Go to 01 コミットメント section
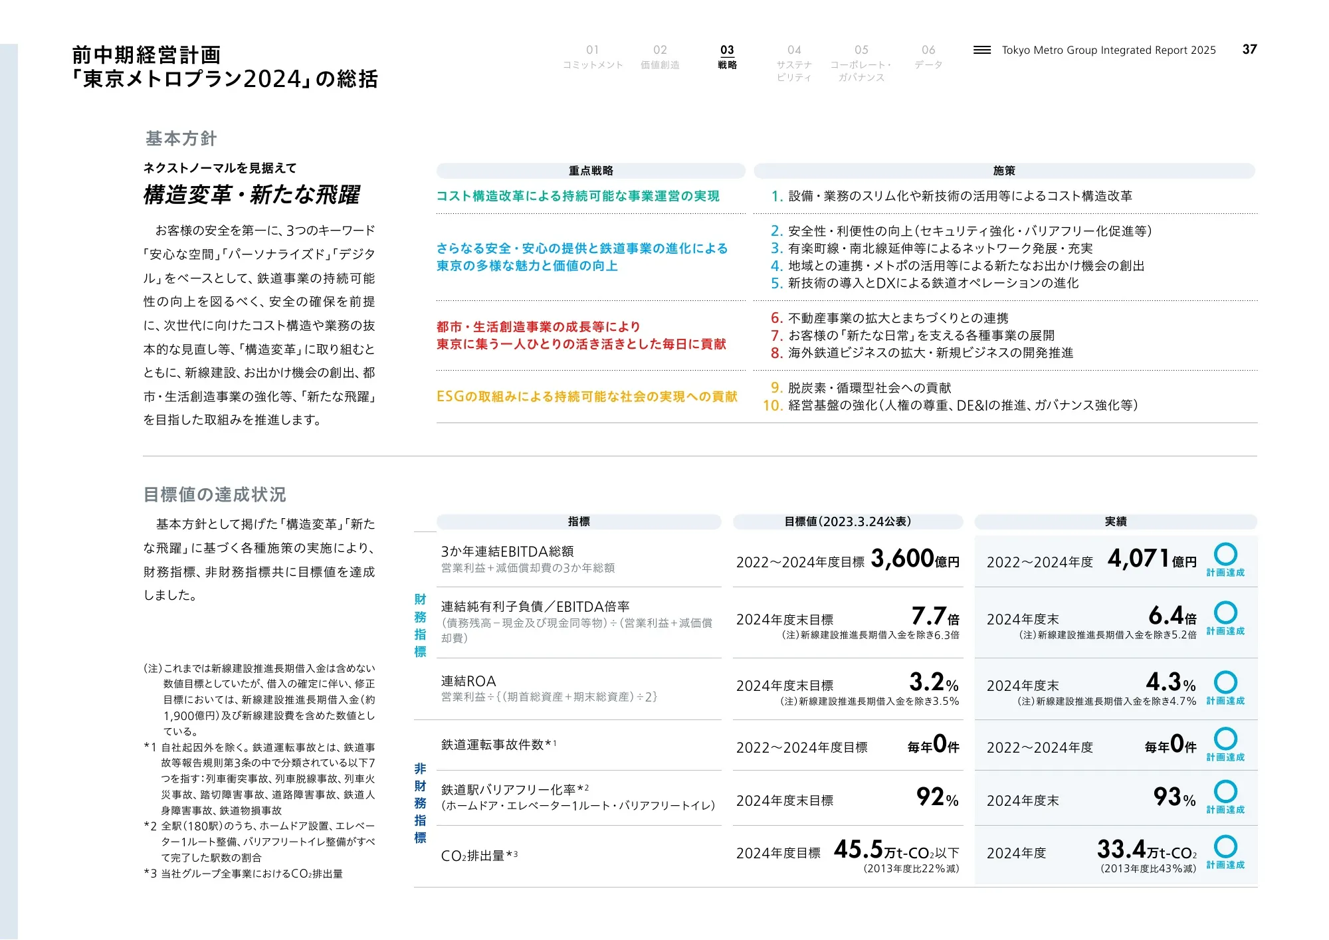The width and height of the screenshot is (1329, 940). point(593,57)
